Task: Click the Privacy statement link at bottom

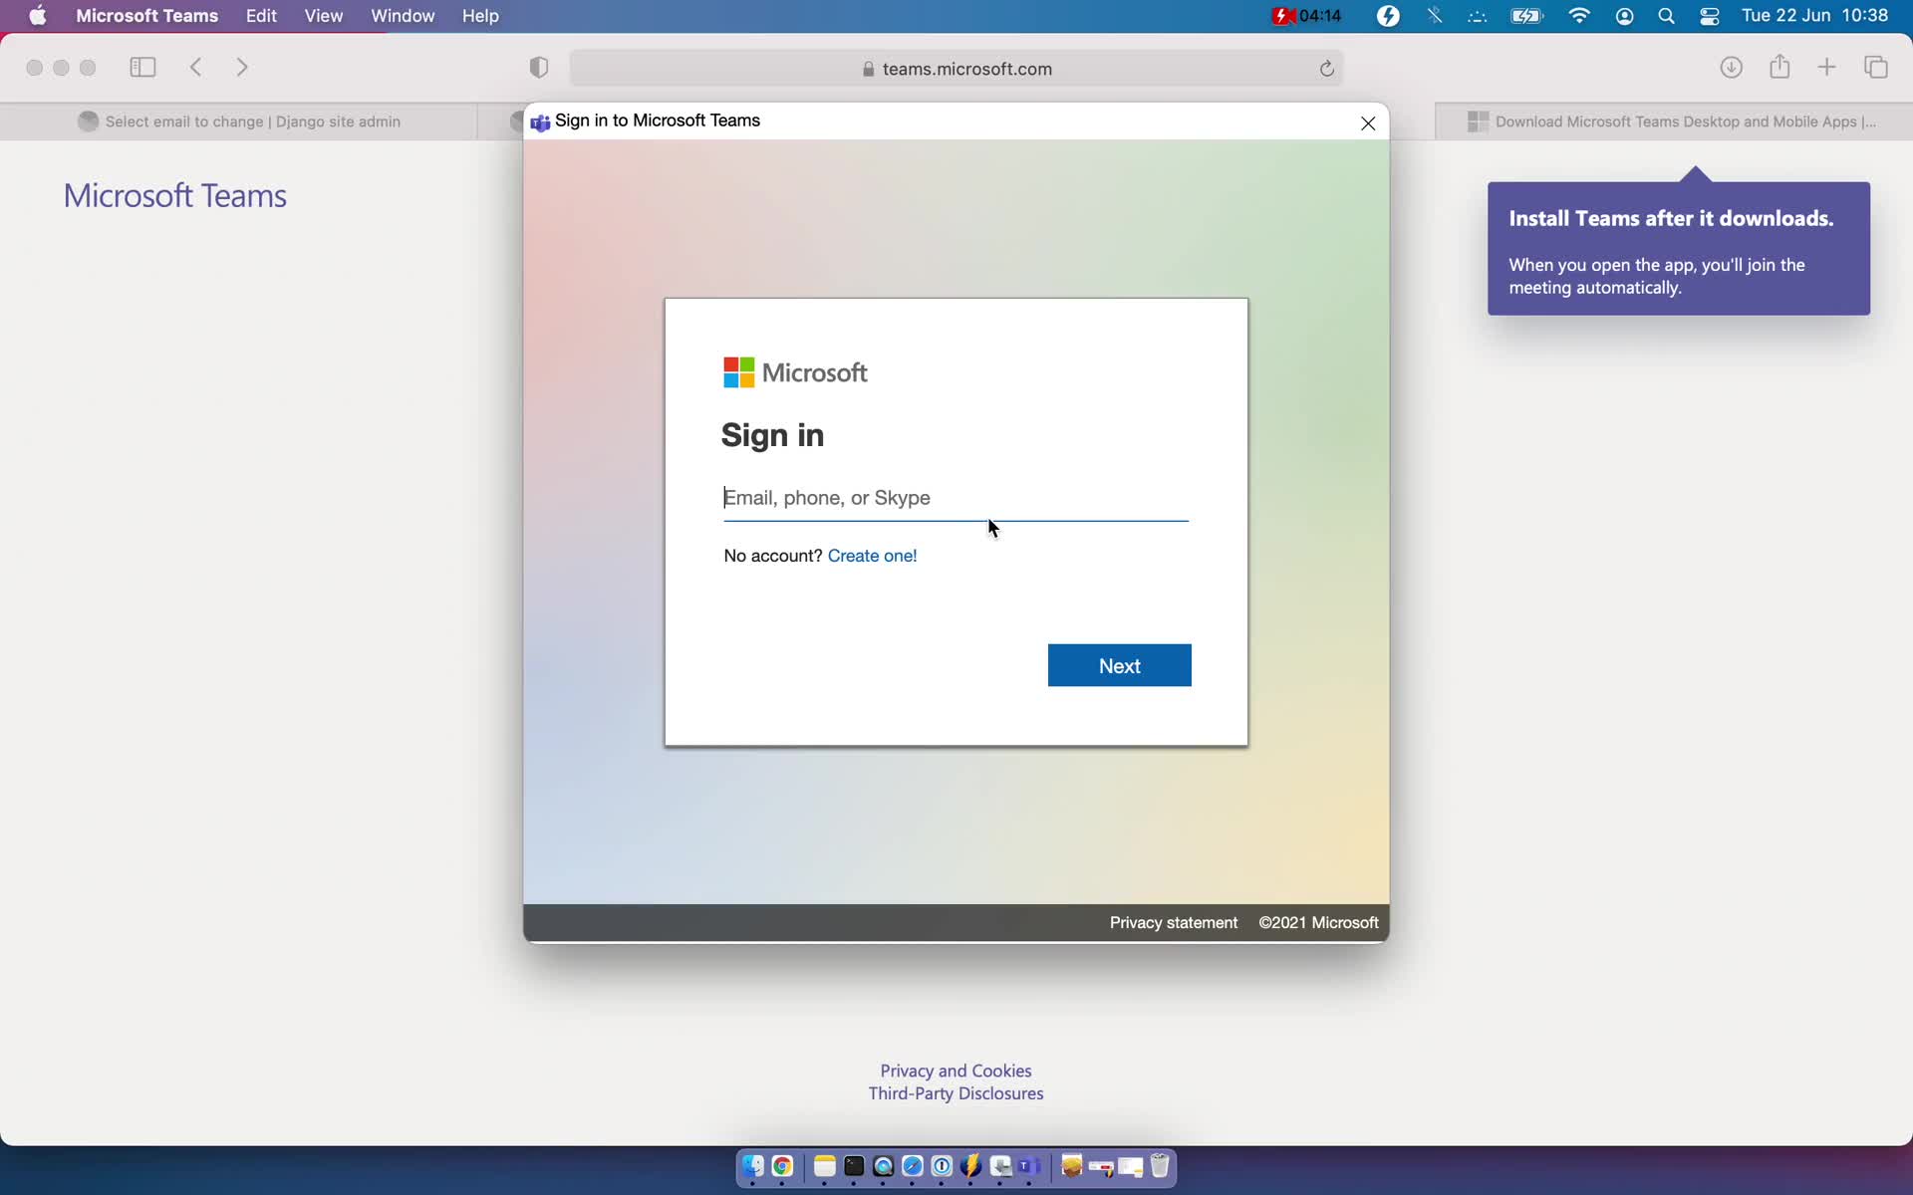Action: (x=1172, y=922)
